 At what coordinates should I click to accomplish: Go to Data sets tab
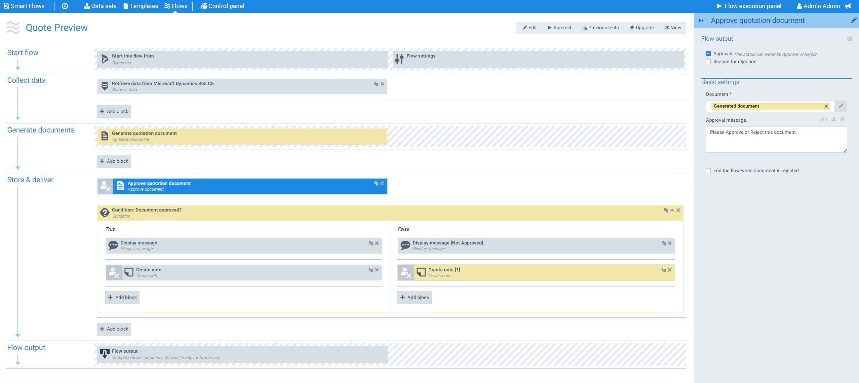click(100, 6)
